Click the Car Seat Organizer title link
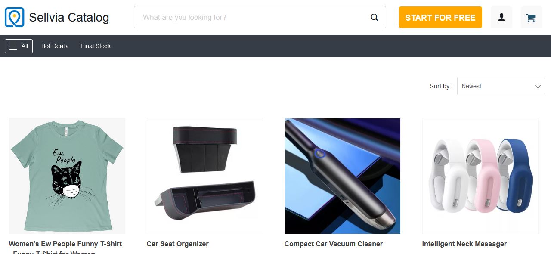 pyautogui.click(x=177, y=244)
